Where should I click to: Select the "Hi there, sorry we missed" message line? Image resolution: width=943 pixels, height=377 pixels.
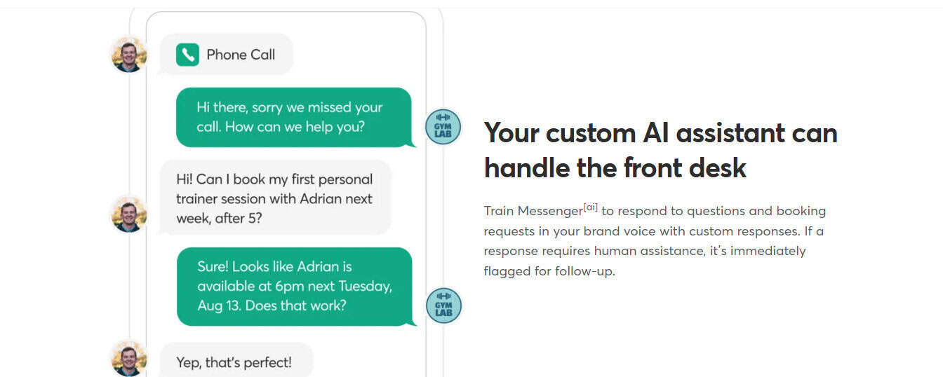[x=290, y=108]
